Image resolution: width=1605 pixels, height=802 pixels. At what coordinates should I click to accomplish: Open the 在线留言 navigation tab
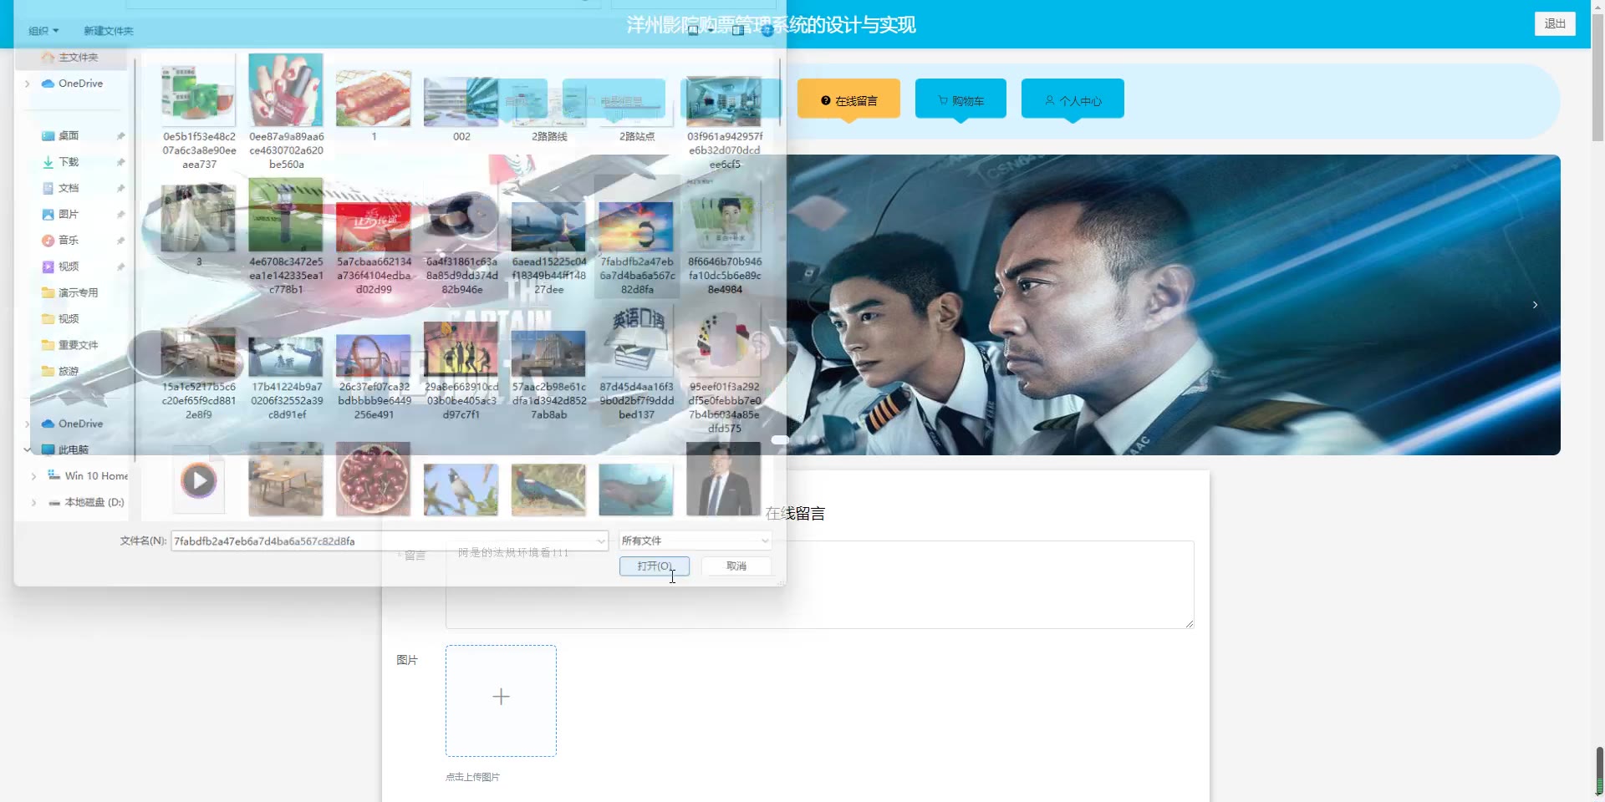coord(848,100)
